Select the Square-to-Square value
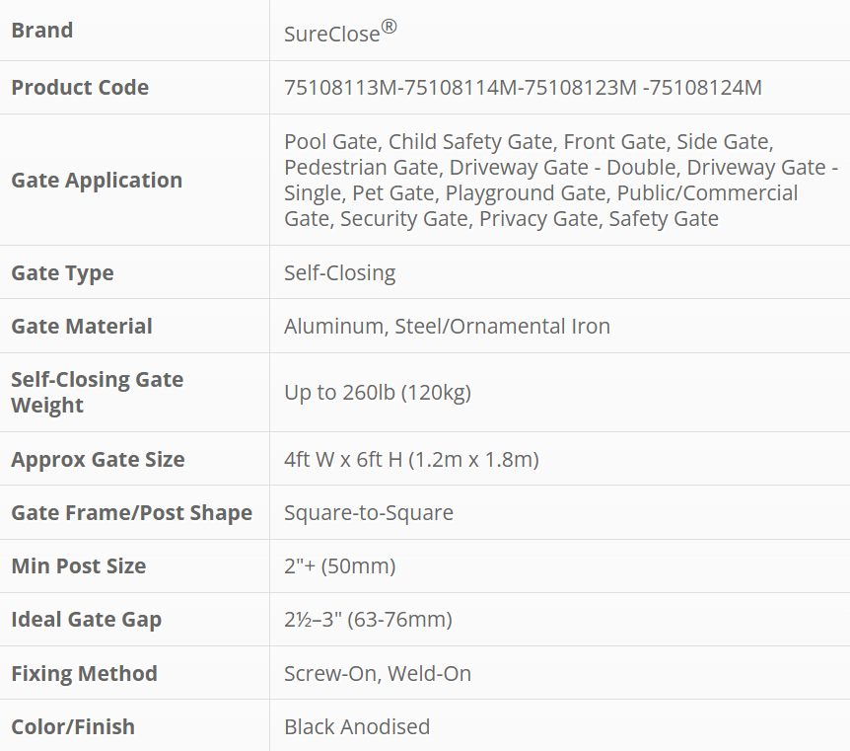Viewport: 850px width, 751px height. (x=369, y=512)
